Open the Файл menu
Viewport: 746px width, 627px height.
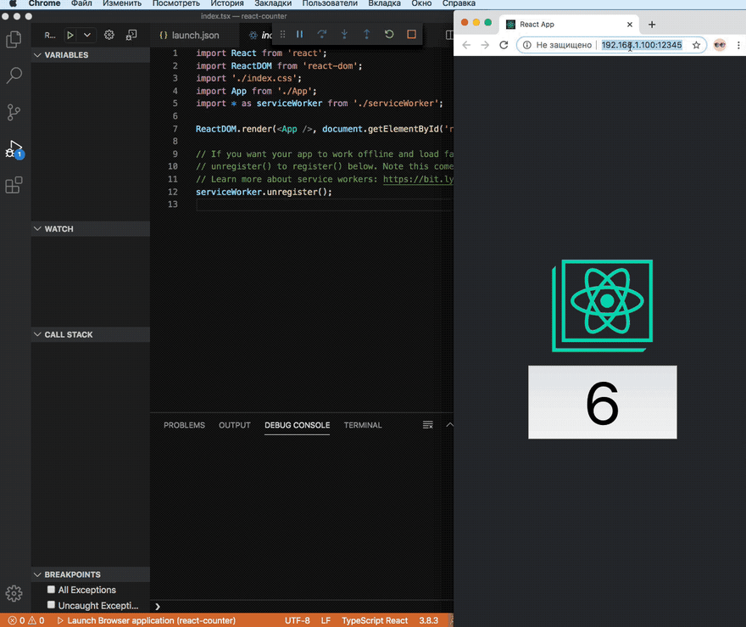tap(81, 3)
